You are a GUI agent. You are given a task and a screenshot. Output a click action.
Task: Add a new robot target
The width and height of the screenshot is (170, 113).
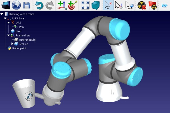click(x=72, y=5)
